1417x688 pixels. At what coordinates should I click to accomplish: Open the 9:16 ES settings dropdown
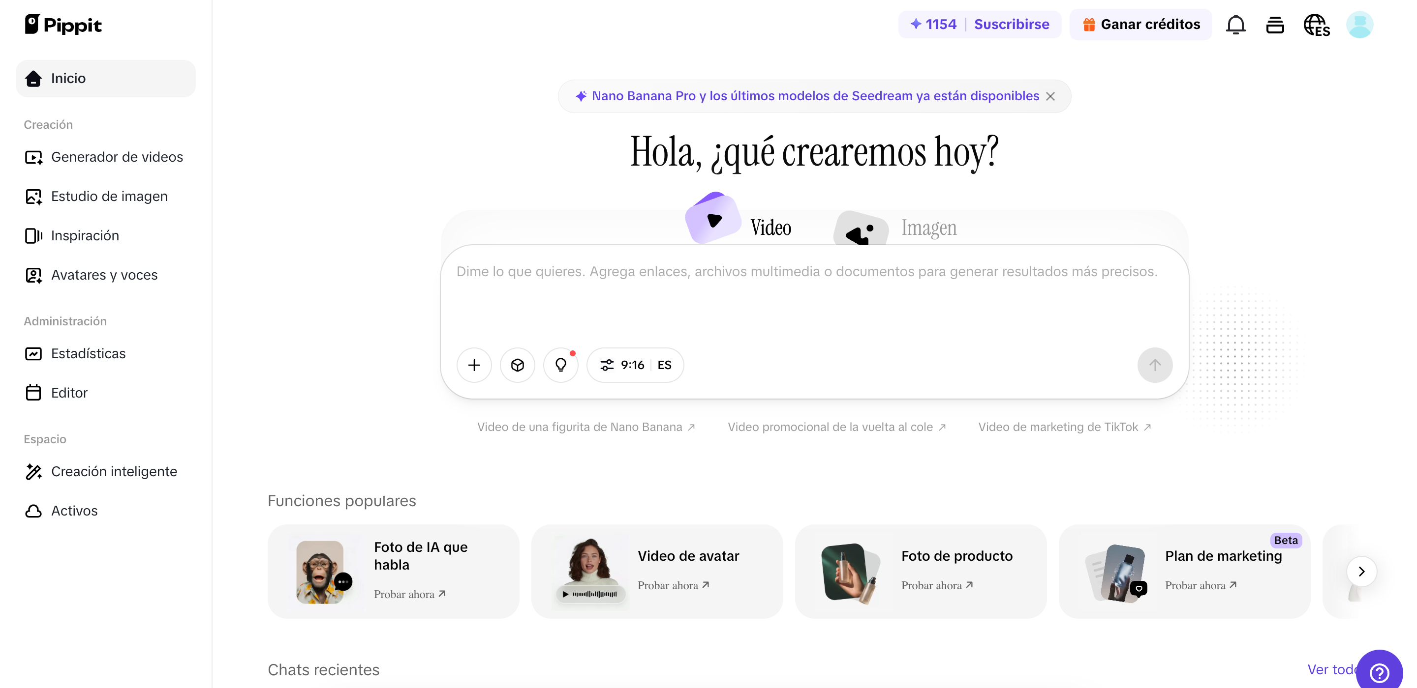[x=635, y=365]
